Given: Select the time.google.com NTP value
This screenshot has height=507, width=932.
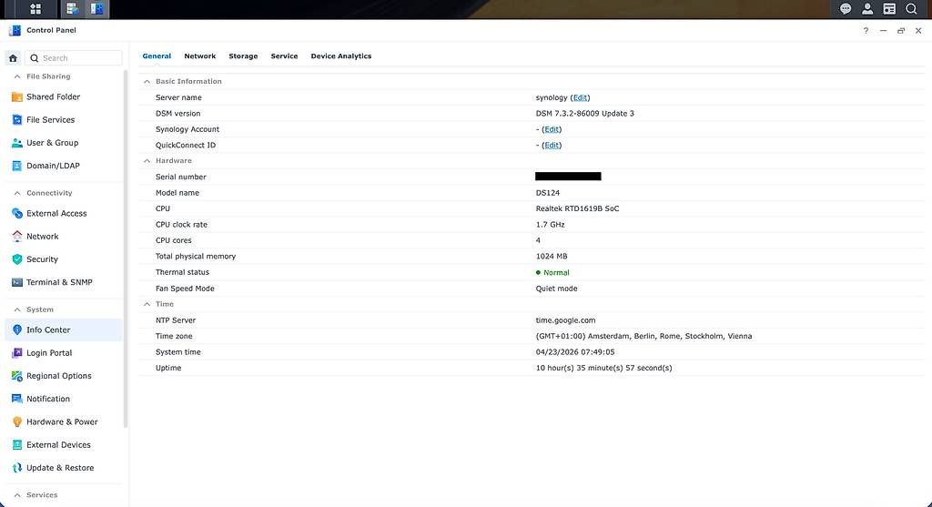Looking at the screenshot, I should 565,320.
